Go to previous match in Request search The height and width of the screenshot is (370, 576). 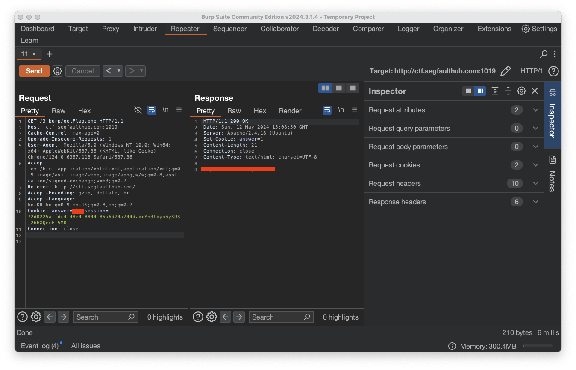[50, 317]
